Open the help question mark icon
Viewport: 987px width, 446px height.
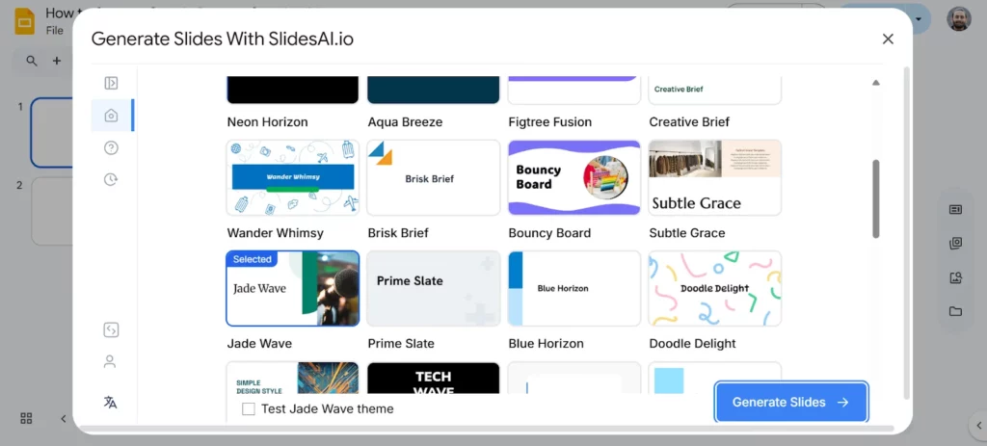coord(111,147)
